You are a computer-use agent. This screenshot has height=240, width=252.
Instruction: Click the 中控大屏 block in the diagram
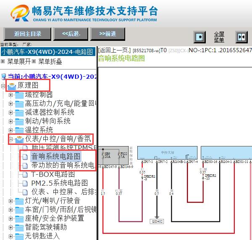coord(167,153)
